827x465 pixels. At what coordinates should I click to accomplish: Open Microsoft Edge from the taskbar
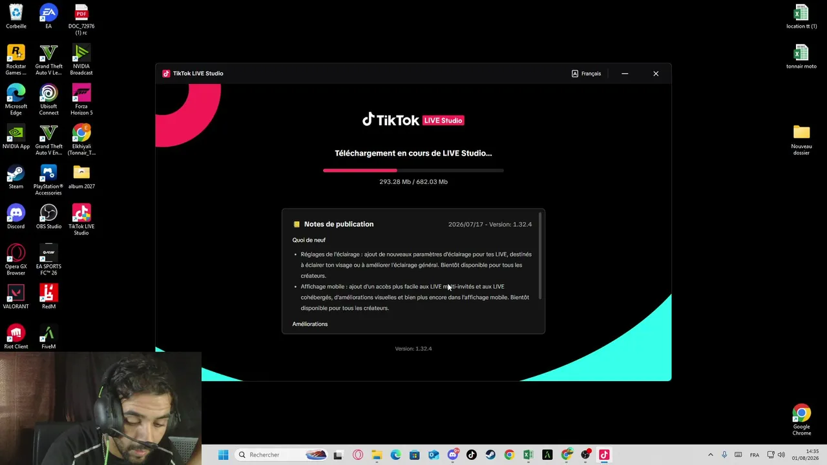tap(395, 455)
